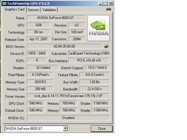The height and width of the screenshot is (140, 187).
Task: Click the GPU Clock row Memory 700 MHz value
Action: (69, 103)
